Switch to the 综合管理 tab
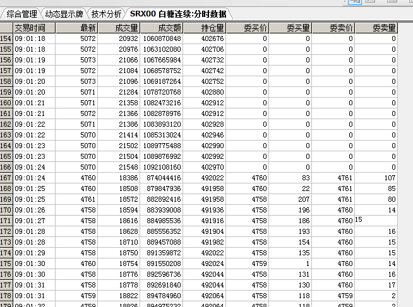This screenshot has width=413, height=307. click(21, 13)
